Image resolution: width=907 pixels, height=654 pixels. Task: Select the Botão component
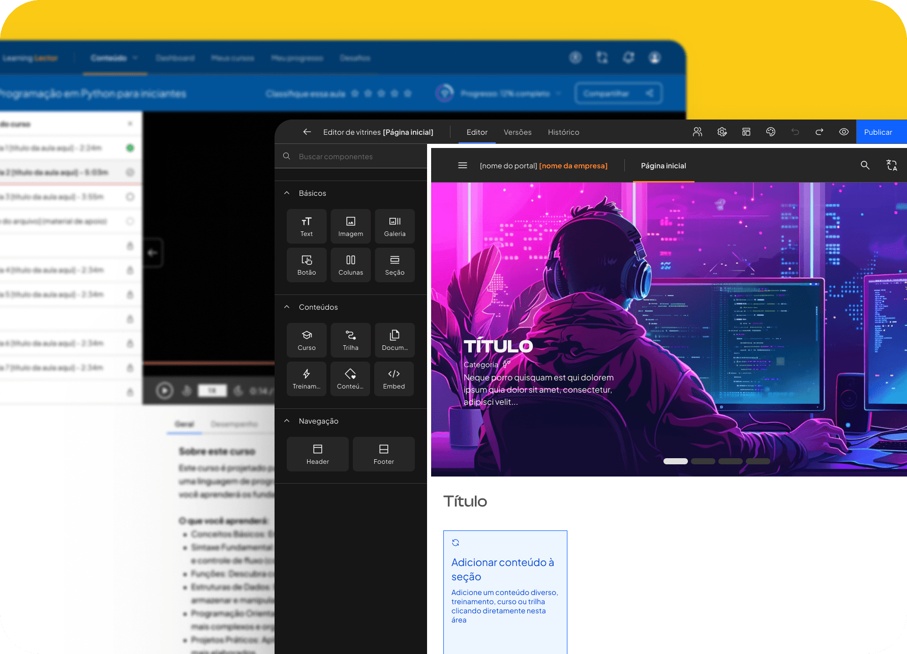pos(307,265)
